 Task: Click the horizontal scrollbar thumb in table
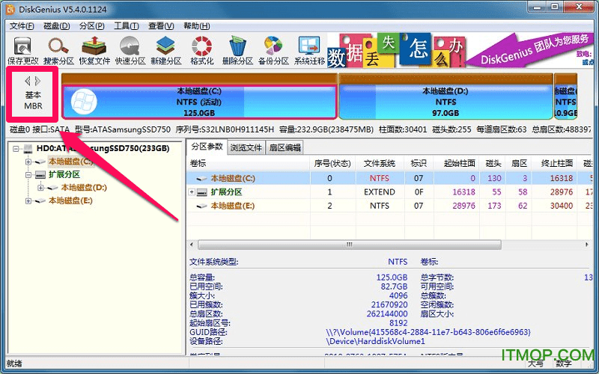click(349, 245)
